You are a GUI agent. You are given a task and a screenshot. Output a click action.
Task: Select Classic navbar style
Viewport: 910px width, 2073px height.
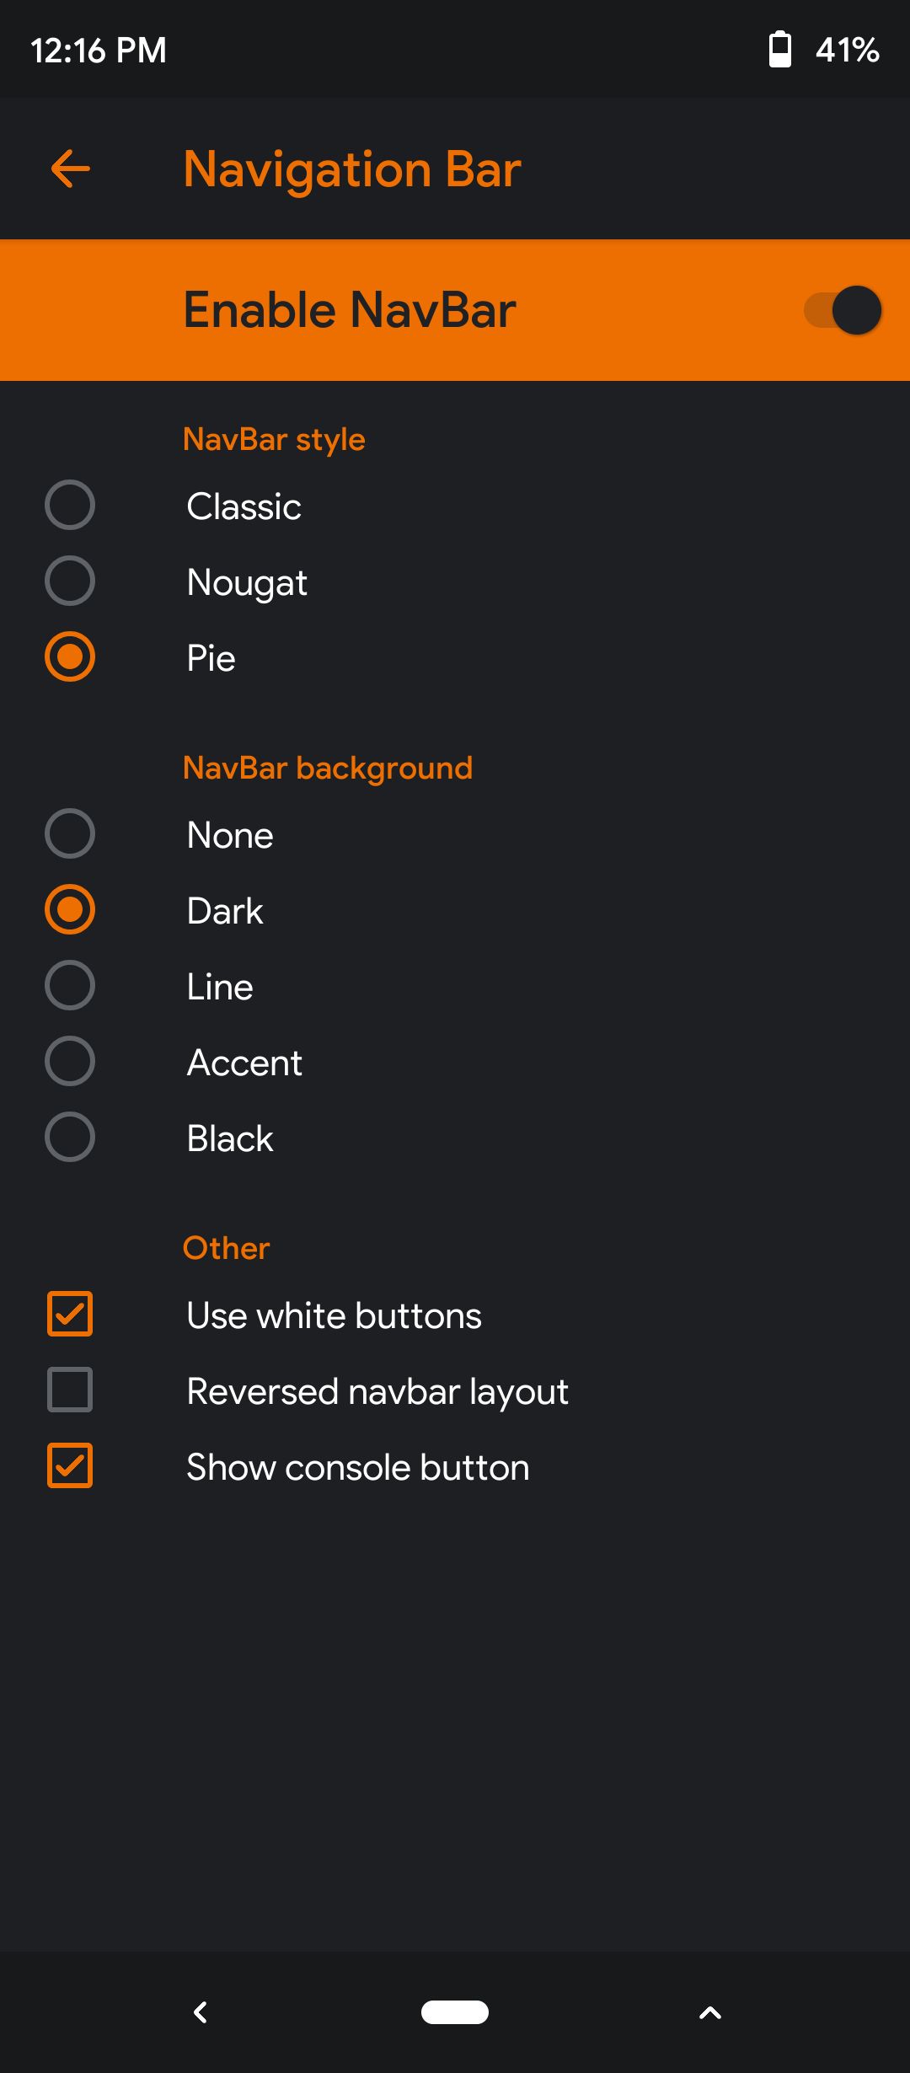coord(70,506)
